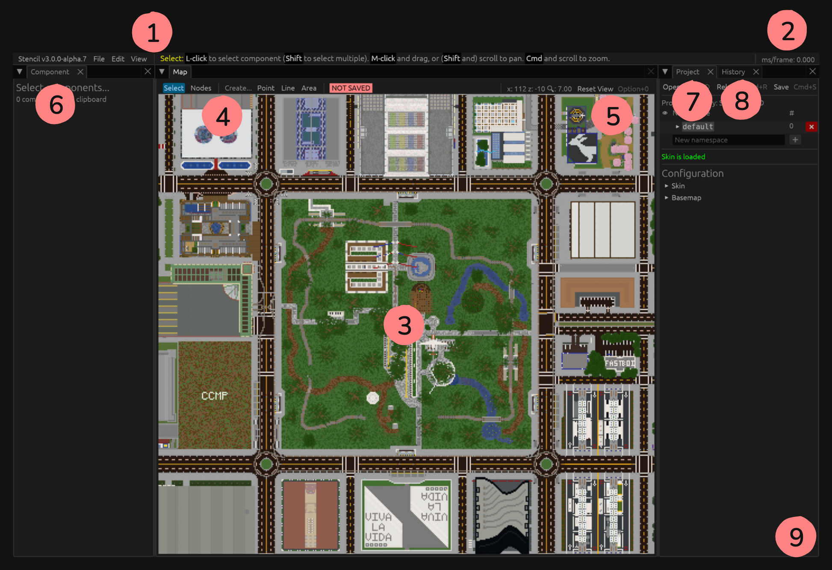
Task: Click the 'ms/frame: 0.000' readout
Action: point(788,59)
